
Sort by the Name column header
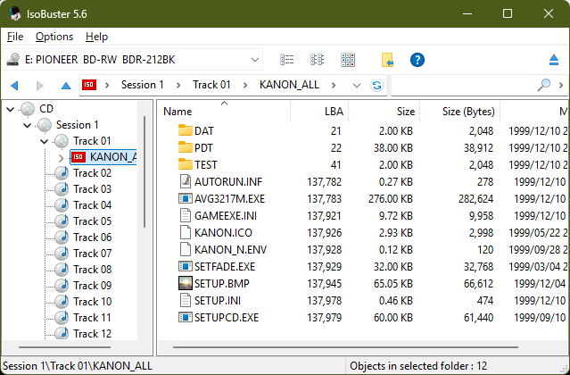(224, 112)
